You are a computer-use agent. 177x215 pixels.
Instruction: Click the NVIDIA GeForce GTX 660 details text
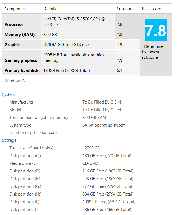[66, 45]
